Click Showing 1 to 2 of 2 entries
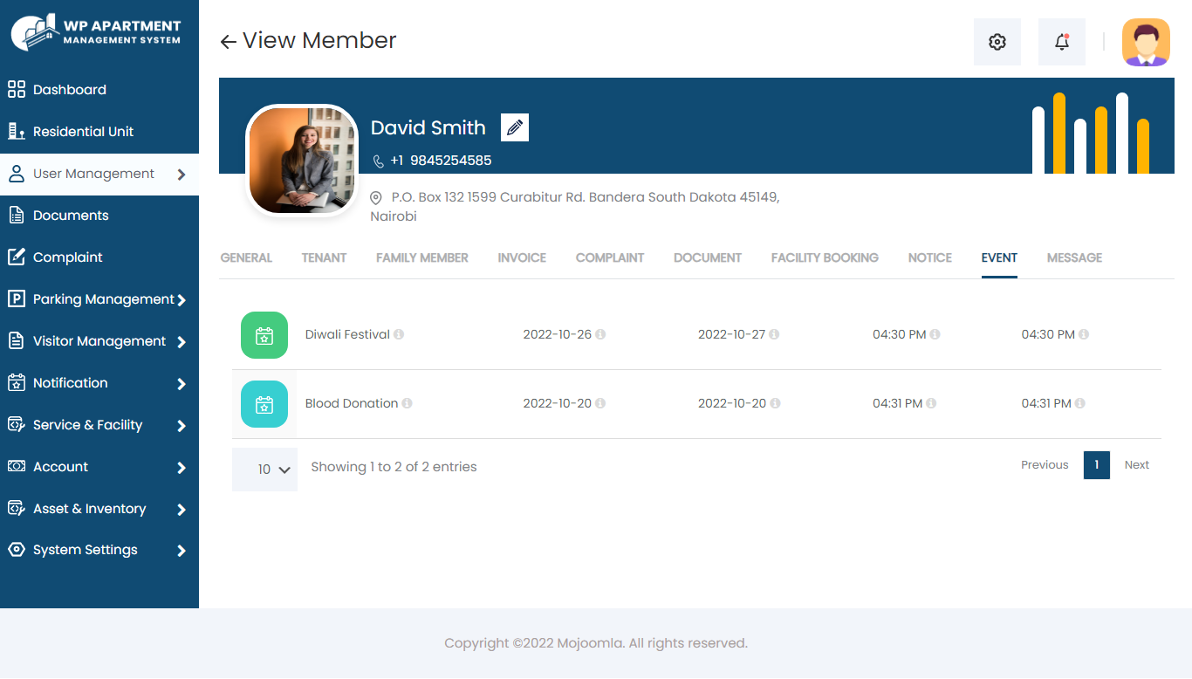The height and width of the screenshot is (679, 1192). pos(394,467)
